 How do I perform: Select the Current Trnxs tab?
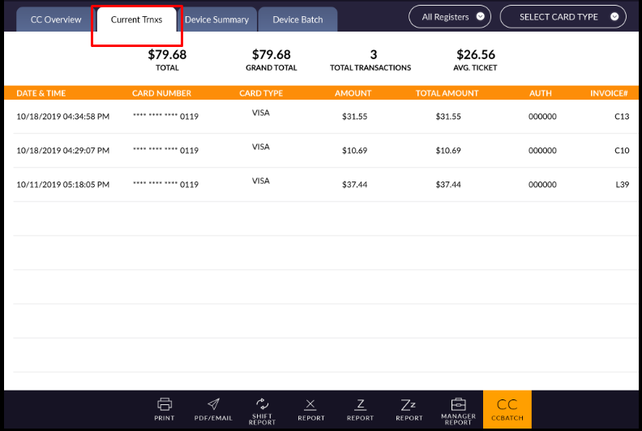(x=136, y=19)
